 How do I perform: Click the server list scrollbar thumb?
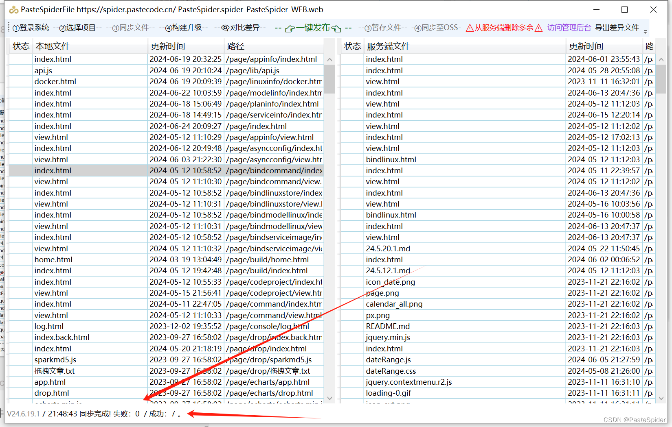point(661,79)
